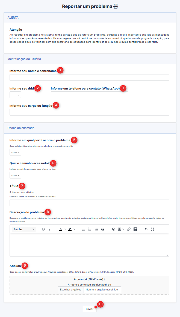Choose the text color A swatch
The width and height of the screenshot is (180, 317).
61,229
